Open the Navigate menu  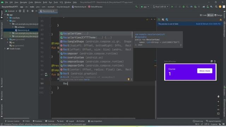coord(23,2)
